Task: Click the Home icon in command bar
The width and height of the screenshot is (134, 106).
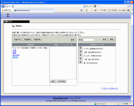Action: point(81,10)
